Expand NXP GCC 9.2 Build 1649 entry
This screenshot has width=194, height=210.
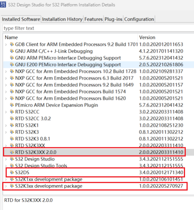point(6,85)
